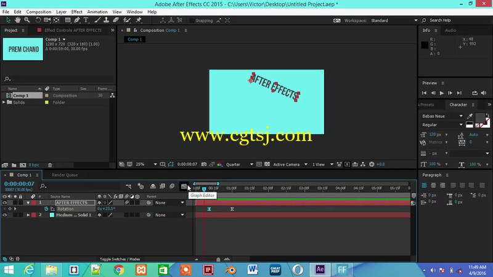Expand the Medium Solid 1 layer
Screen dimensions: 493x277
(28, 215)
